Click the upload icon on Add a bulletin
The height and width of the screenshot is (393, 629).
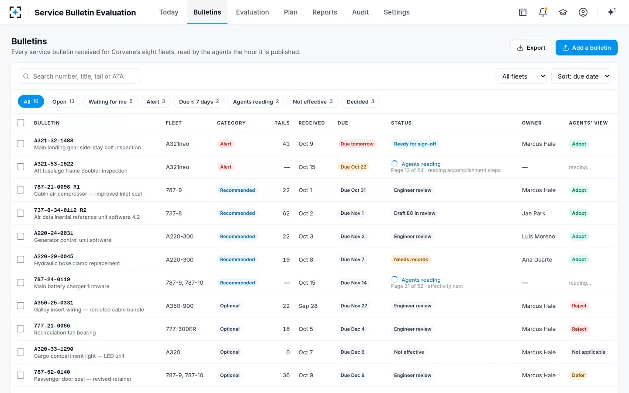coord(566,48)
